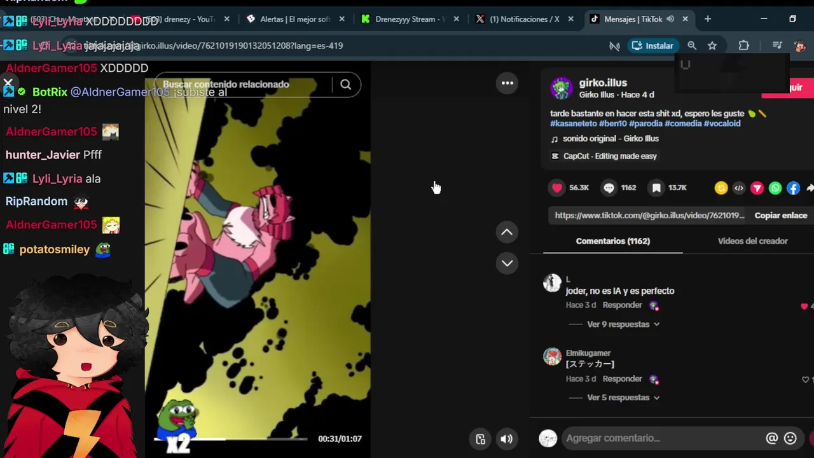Expand 'Ver 9 respuestas' replies
This screenshot has height=458, width=814.
623,324
